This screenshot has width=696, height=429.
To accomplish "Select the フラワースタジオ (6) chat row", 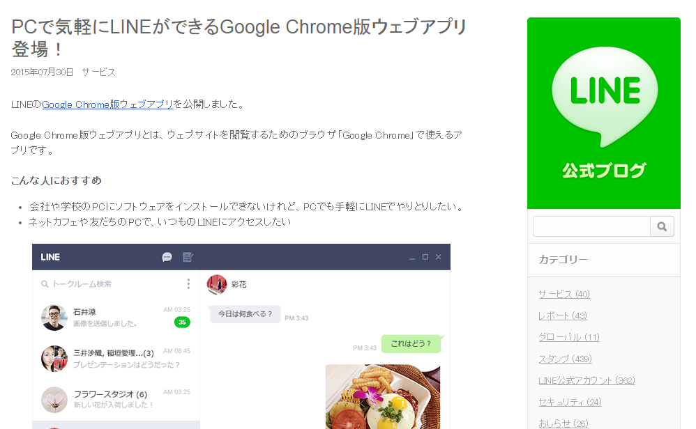I will point(116,400).
